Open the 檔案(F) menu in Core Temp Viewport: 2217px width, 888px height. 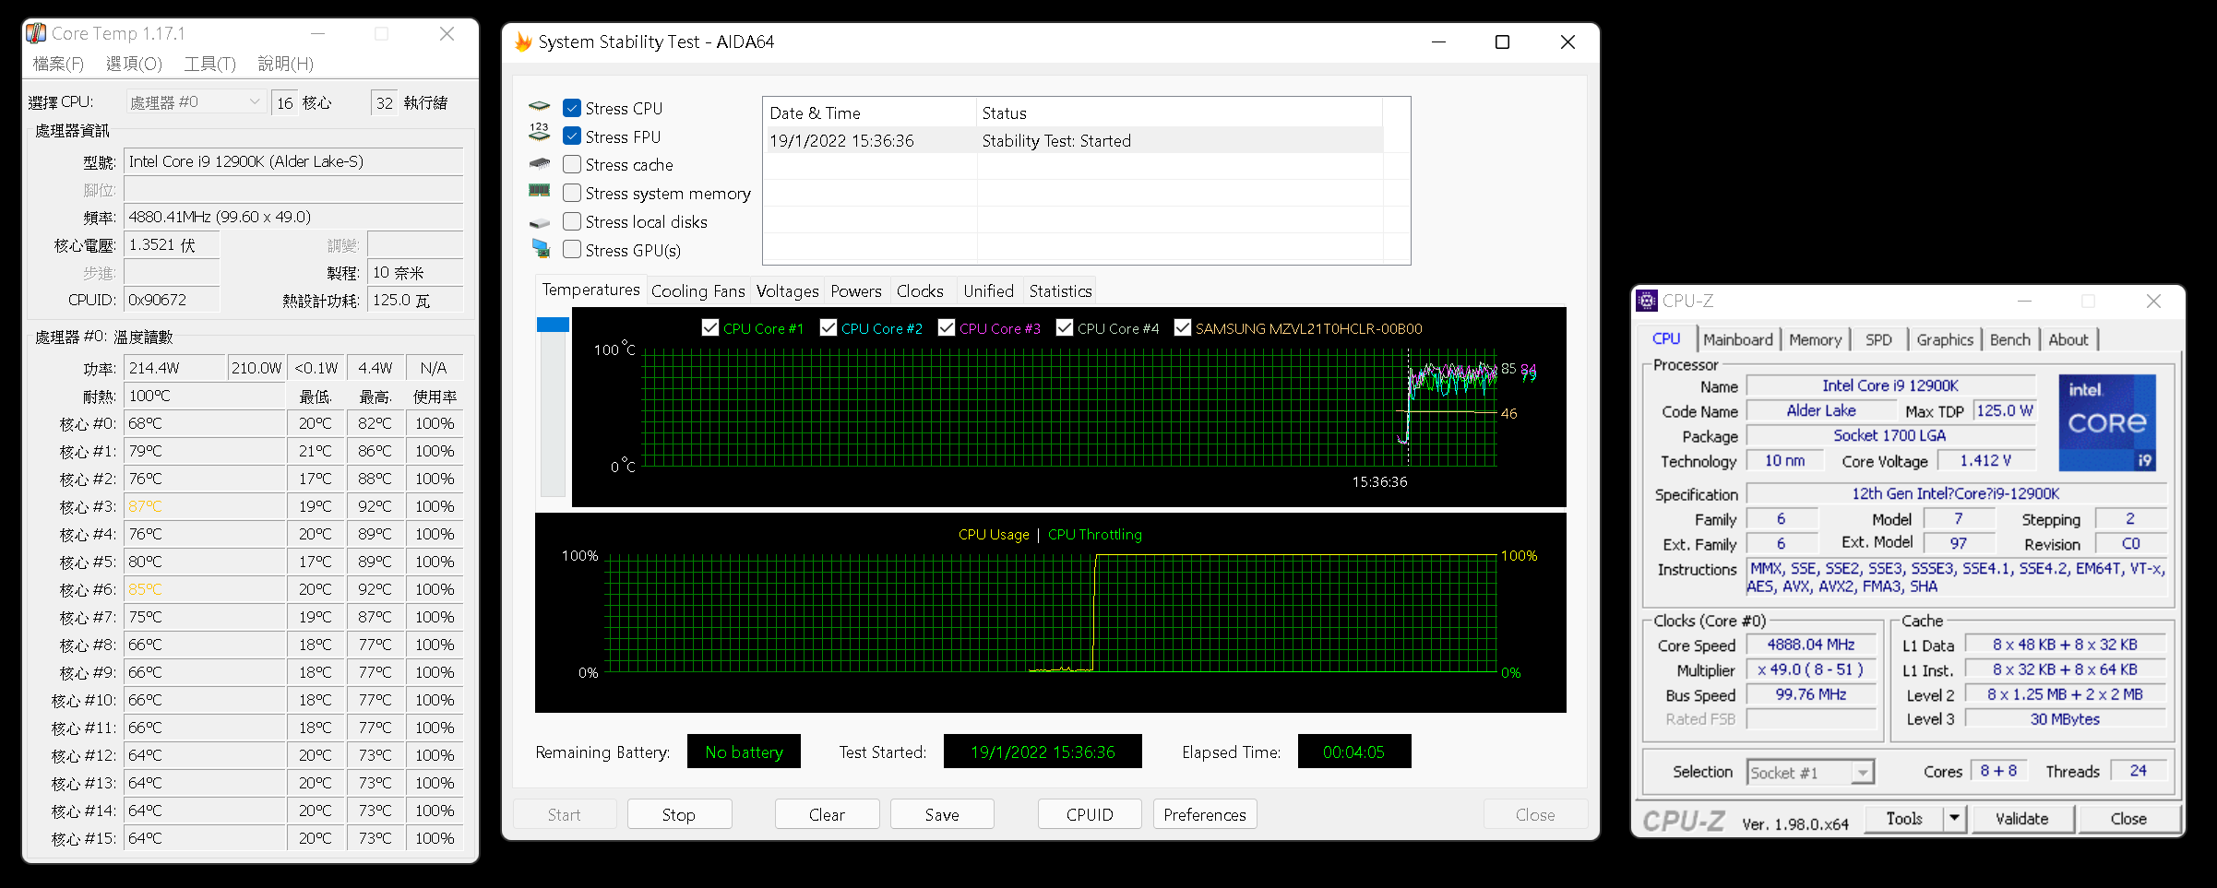coord(58,64)
